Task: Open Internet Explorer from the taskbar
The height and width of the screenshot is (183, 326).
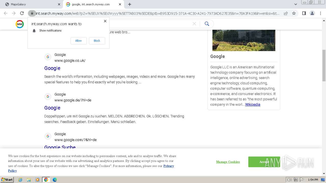Action: coord(20,180)
